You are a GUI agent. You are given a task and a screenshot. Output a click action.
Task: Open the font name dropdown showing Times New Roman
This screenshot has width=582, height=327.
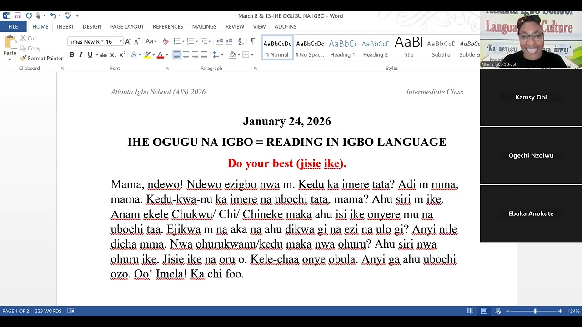click(102, 41)
